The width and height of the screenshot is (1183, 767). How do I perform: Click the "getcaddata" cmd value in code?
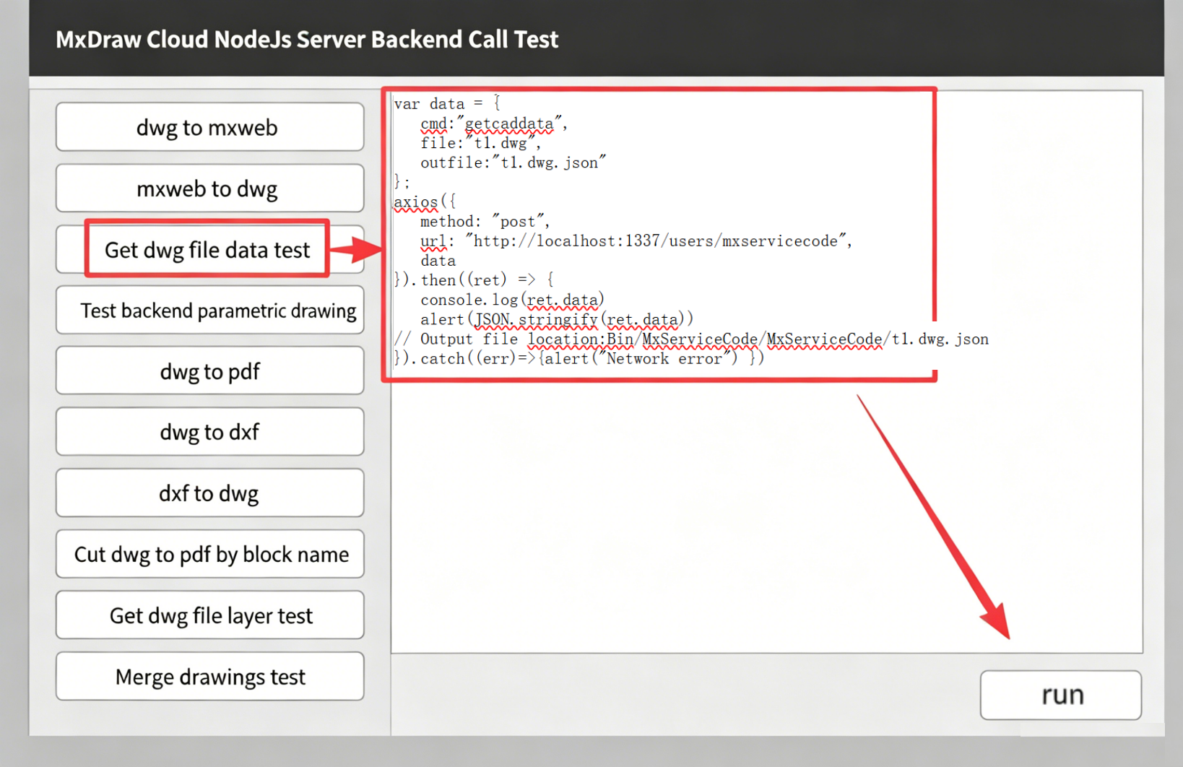[509, 123]
